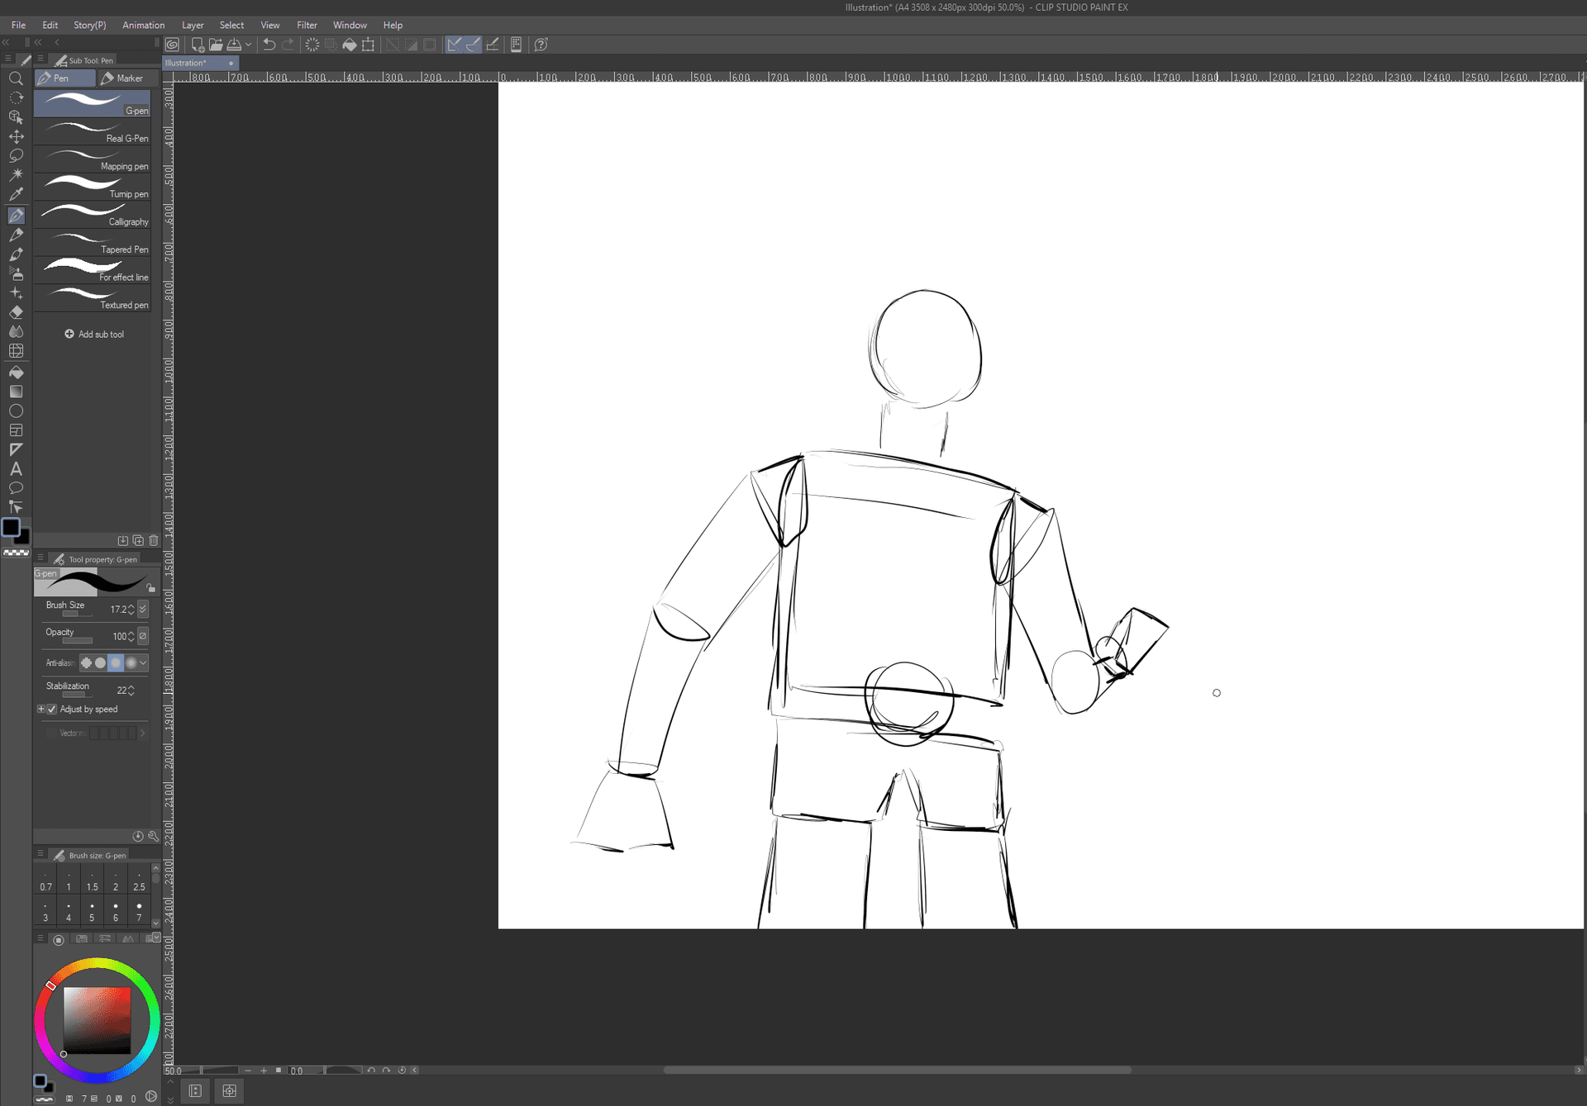Image resolution: width=1587 pixels, height=1106 pixels.
Task: Select the Text tool
Action: pyautogui.click(x=16, y=468)
